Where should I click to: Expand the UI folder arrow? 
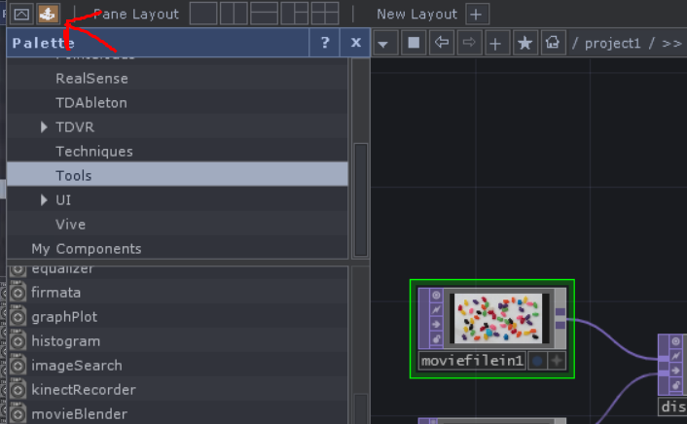point(44,200)
